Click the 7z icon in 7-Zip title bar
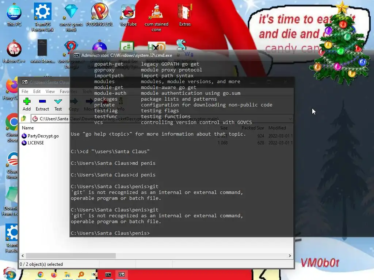Viewport: 374px width, 280px height. click(25, 82)
